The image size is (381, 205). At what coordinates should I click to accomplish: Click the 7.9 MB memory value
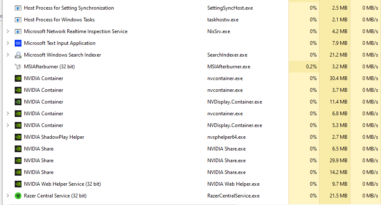coord(339,43)
